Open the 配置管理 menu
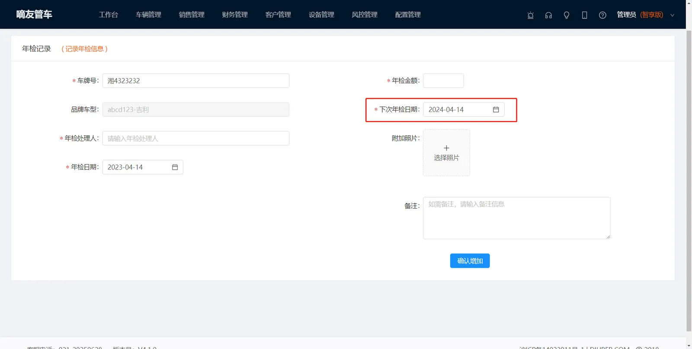Image resolution: width=692 pixels, height=349 pixels. (408, 15)
